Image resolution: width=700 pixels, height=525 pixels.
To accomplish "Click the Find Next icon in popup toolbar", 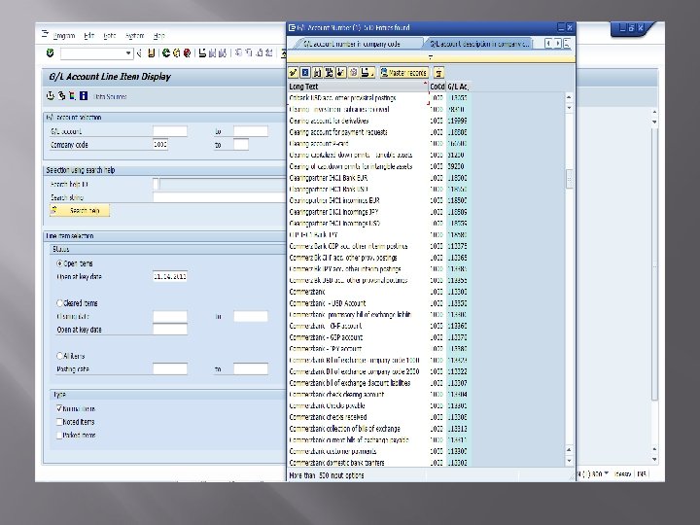I will [x=330, y=72].
